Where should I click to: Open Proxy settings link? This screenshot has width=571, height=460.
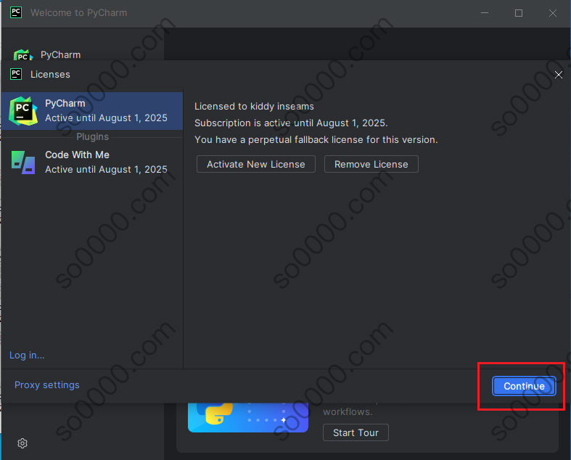coord(47,385)
